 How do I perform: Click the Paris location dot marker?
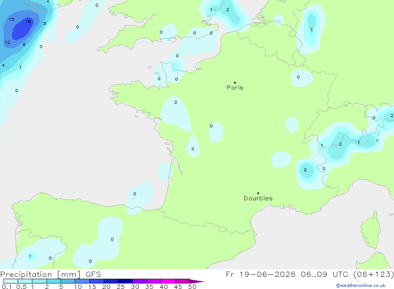tap(235, 82)
